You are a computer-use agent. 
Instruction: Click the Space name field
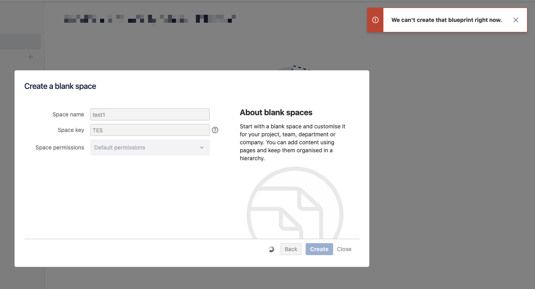tap(150, 114)
